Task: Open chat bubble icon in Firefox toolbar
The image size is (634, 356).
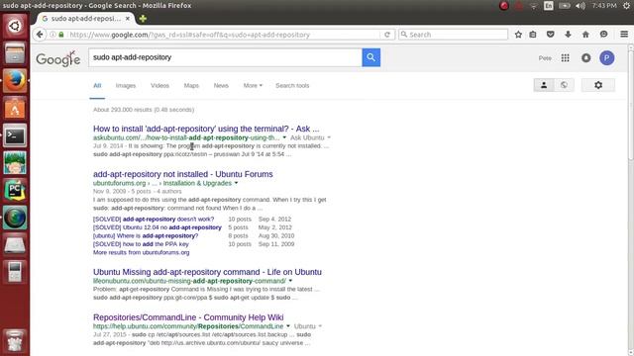Action: [603, 35]
